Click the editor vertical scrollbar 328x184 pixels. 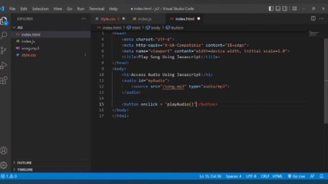tap(326, 81)
